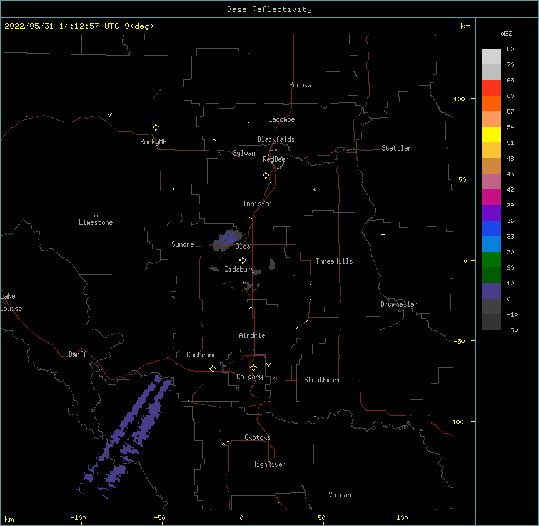Click the Lake Louise label
The image size is (539, 526).
[x=11, y=302]
